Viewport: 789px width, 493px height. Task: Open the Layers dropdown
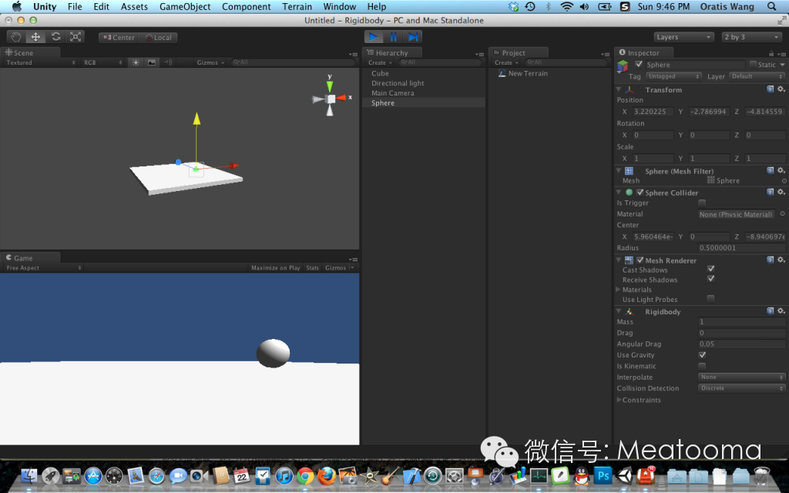click(683, 37)
